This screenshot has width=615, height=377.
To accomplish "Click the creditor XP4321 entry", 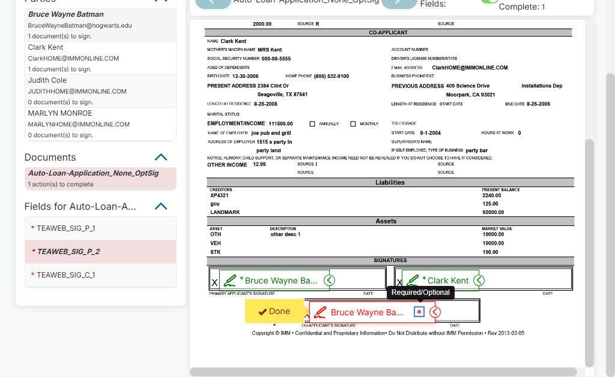I will click(219, 195).
